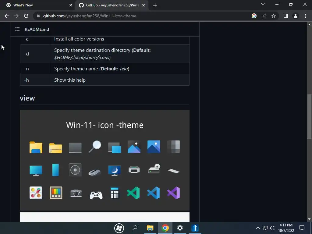Click the -h option cell
This screenshot has height=234, width=312.
click(x=35, y=80)
